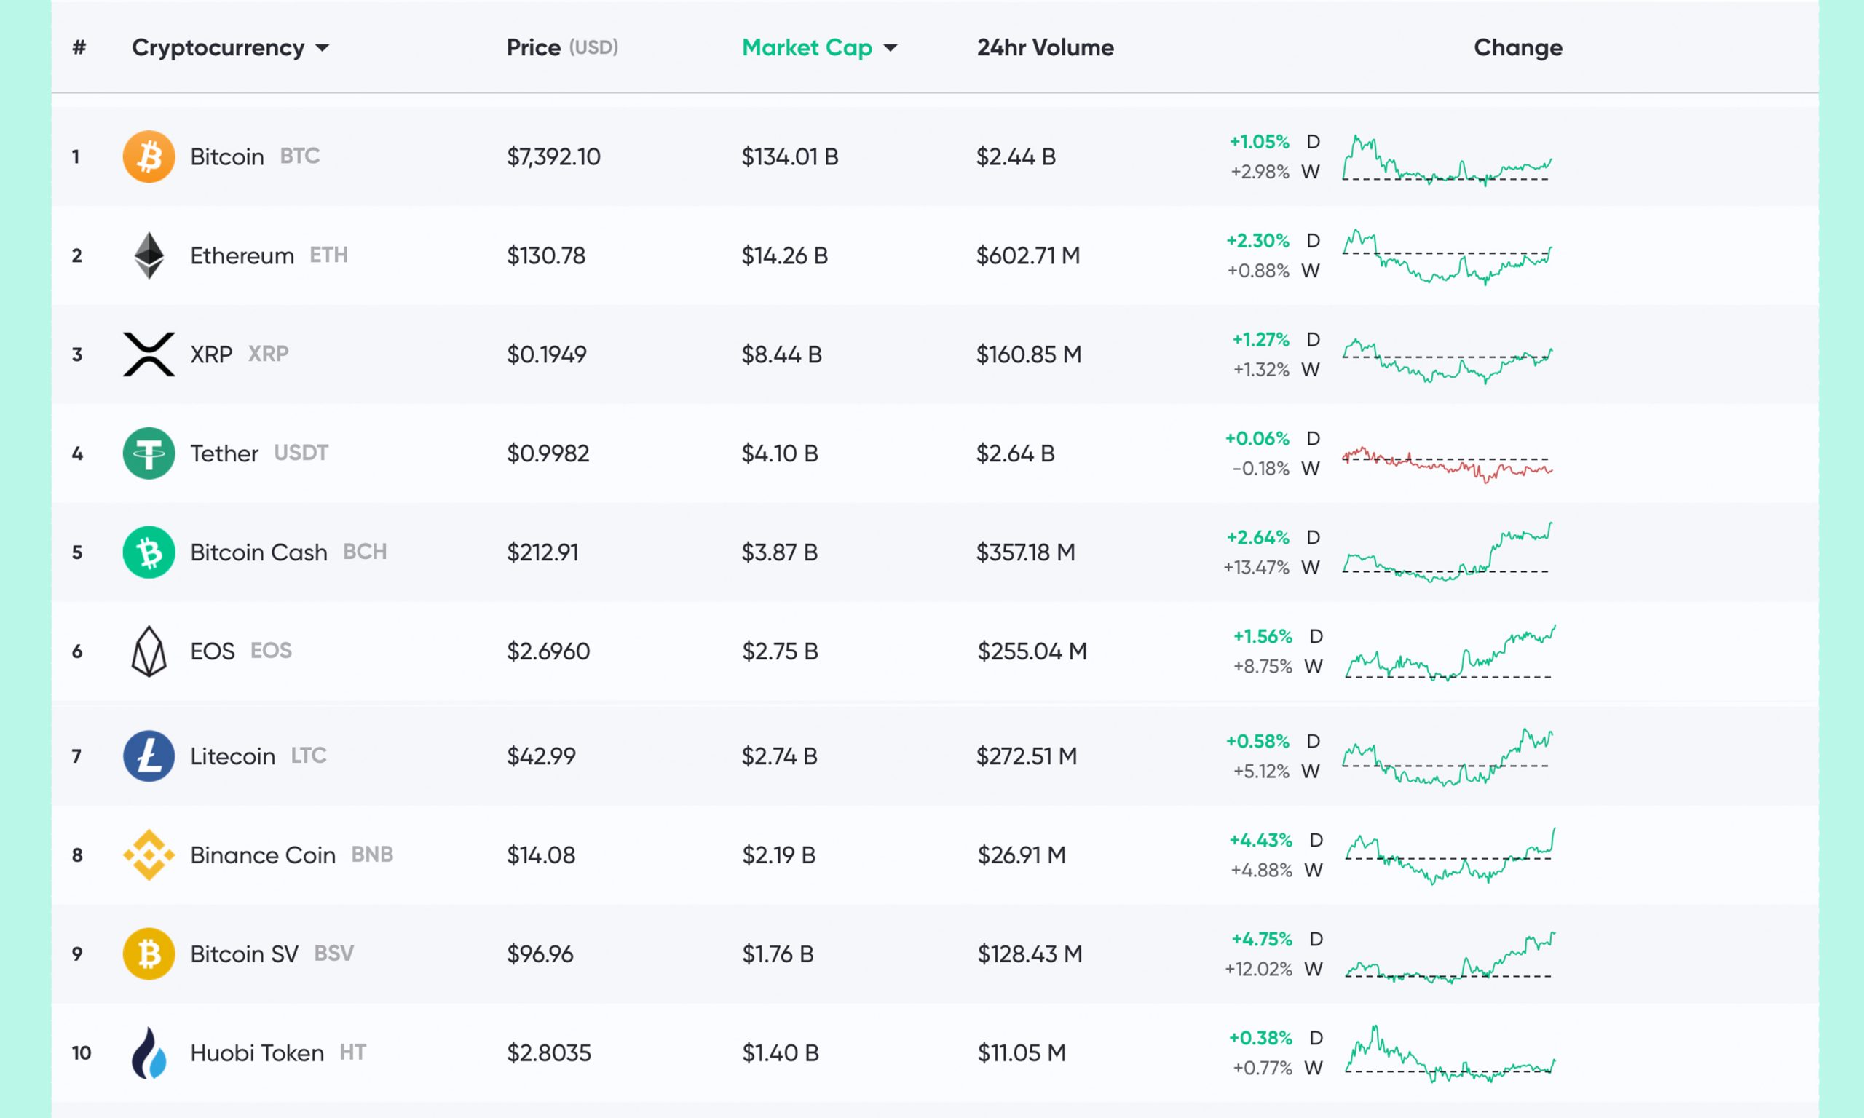Click the $1.76 B market cap value
The image size is (1864, 1118).
[778, 954]
